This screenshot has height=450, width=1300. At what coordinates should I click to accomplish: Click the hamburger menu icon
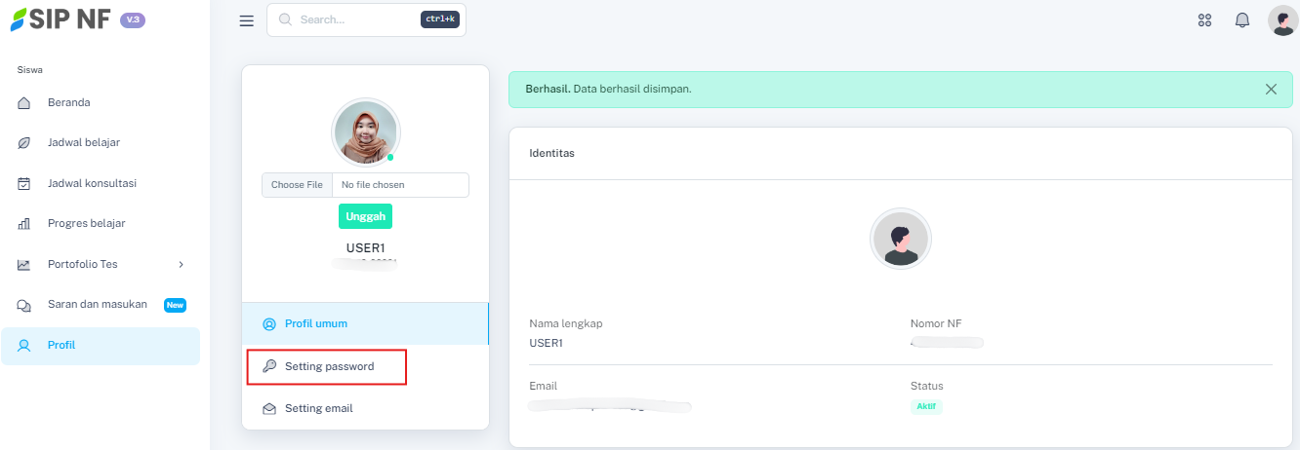(246, 20)
